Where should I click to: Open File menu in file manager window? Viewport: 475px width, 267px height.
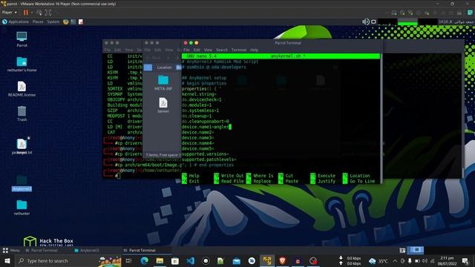[x=148, y=50]
